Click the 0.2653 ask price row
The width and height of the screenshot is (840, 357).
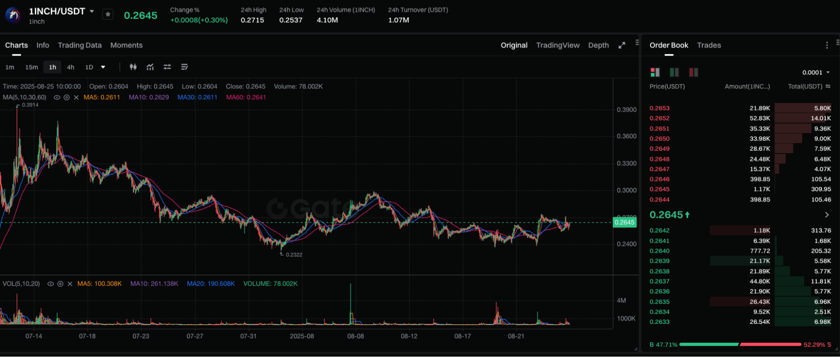(740, 108)
